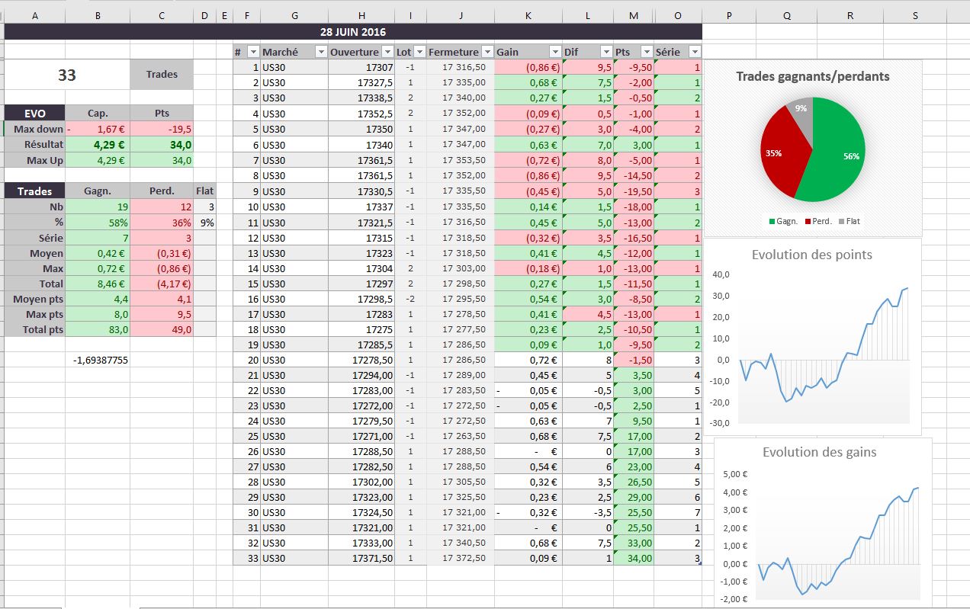Expand the Pts column filter arrow

[x=646, y=52]
